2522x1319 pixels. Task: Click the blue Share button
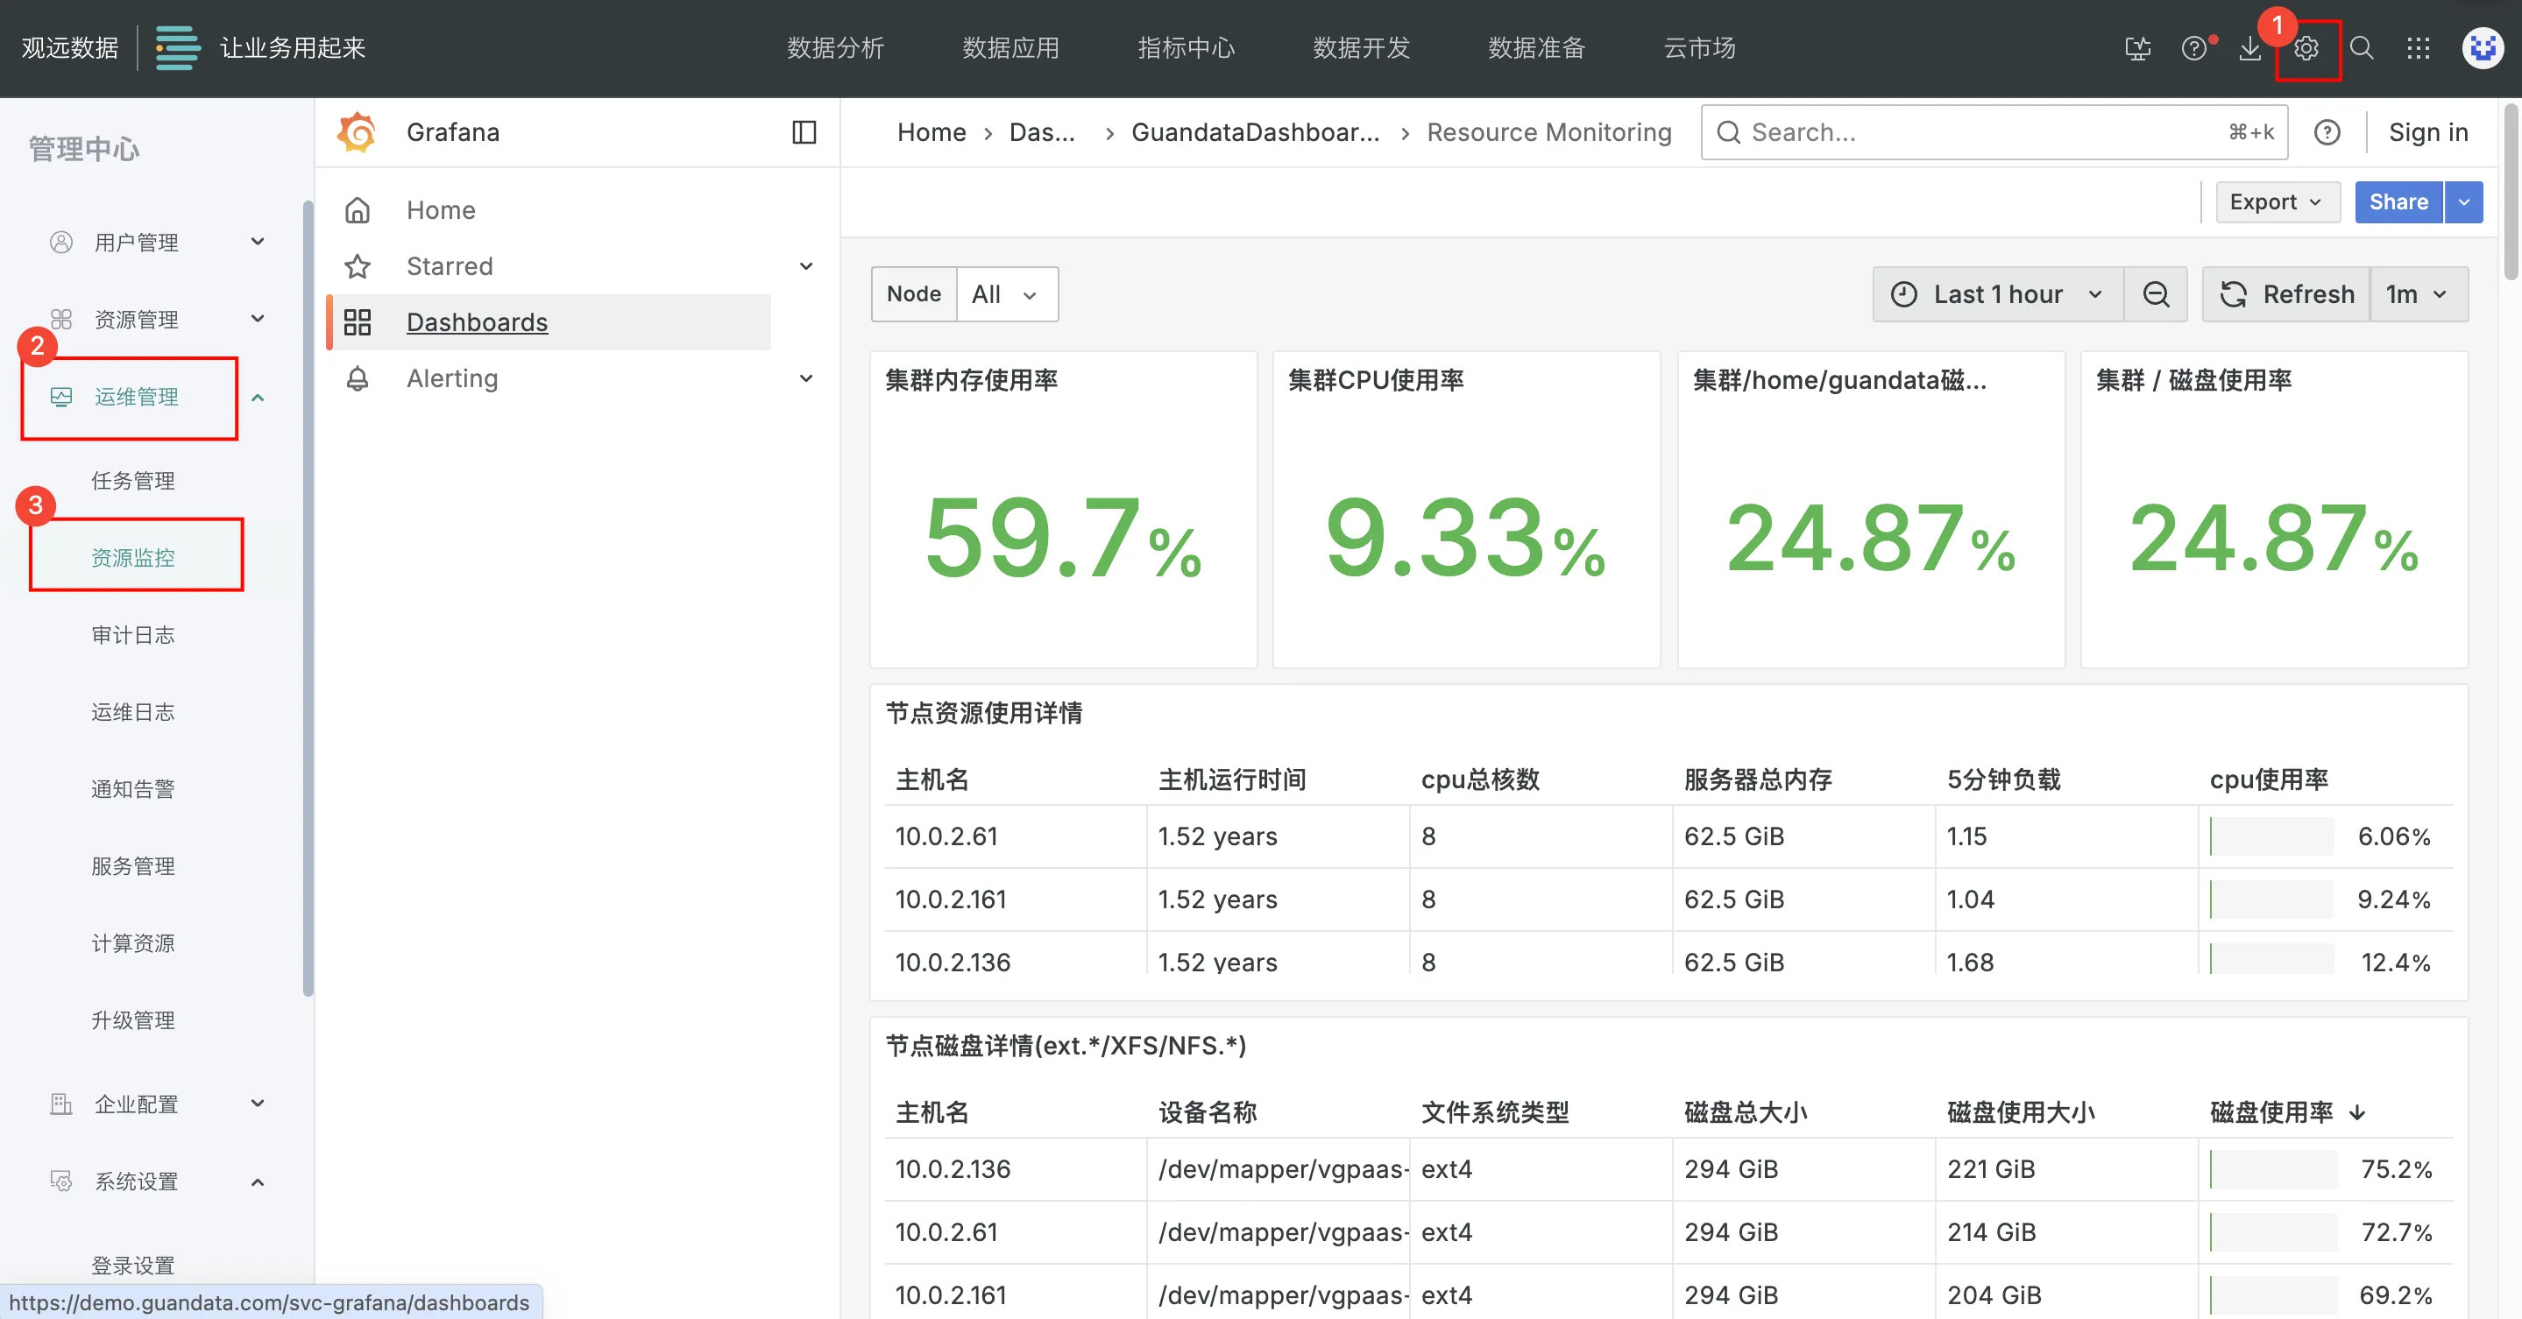click(2398, 201)
